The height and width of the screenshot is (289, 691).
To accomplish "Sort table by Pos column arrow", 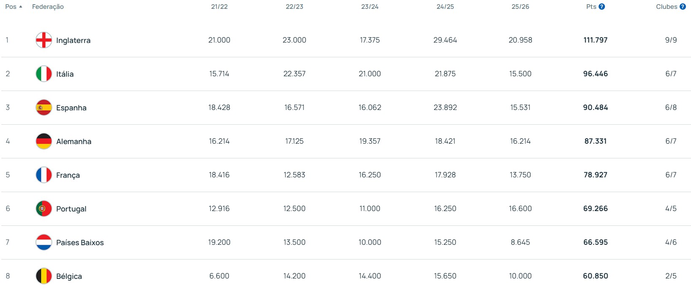I will [x=20, y=7].
